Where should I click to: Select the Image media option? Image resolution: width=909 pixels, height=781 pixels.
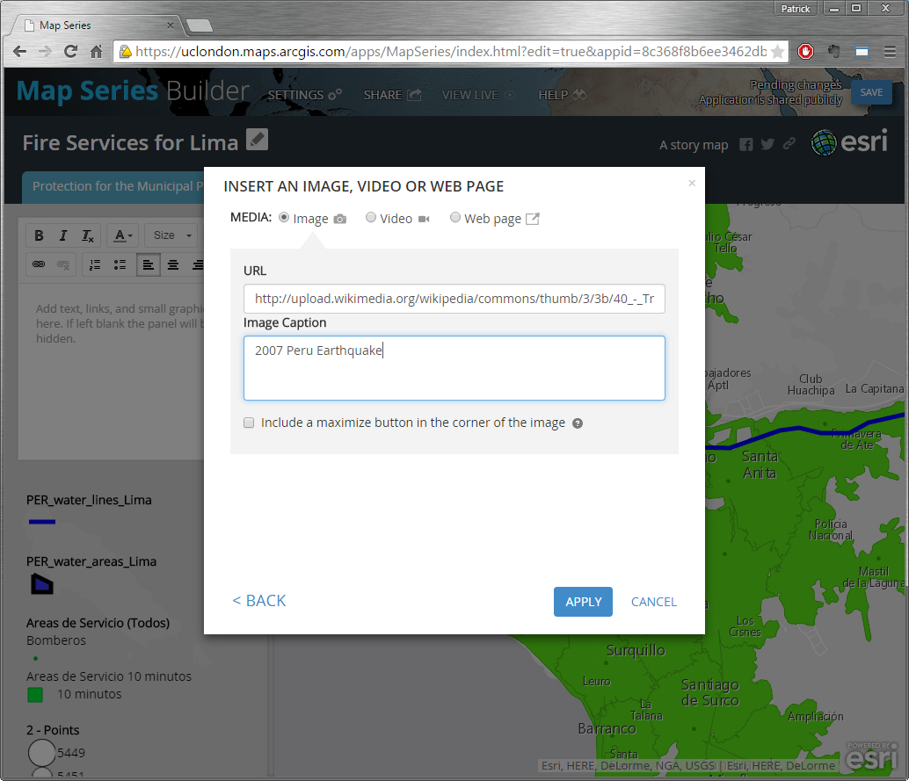point(284,218)
